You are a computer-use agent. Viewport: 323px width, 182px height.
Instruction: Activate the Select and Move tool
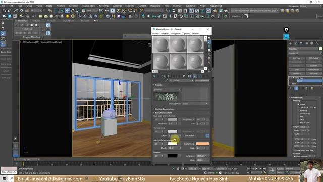click(x=67, y=11)
